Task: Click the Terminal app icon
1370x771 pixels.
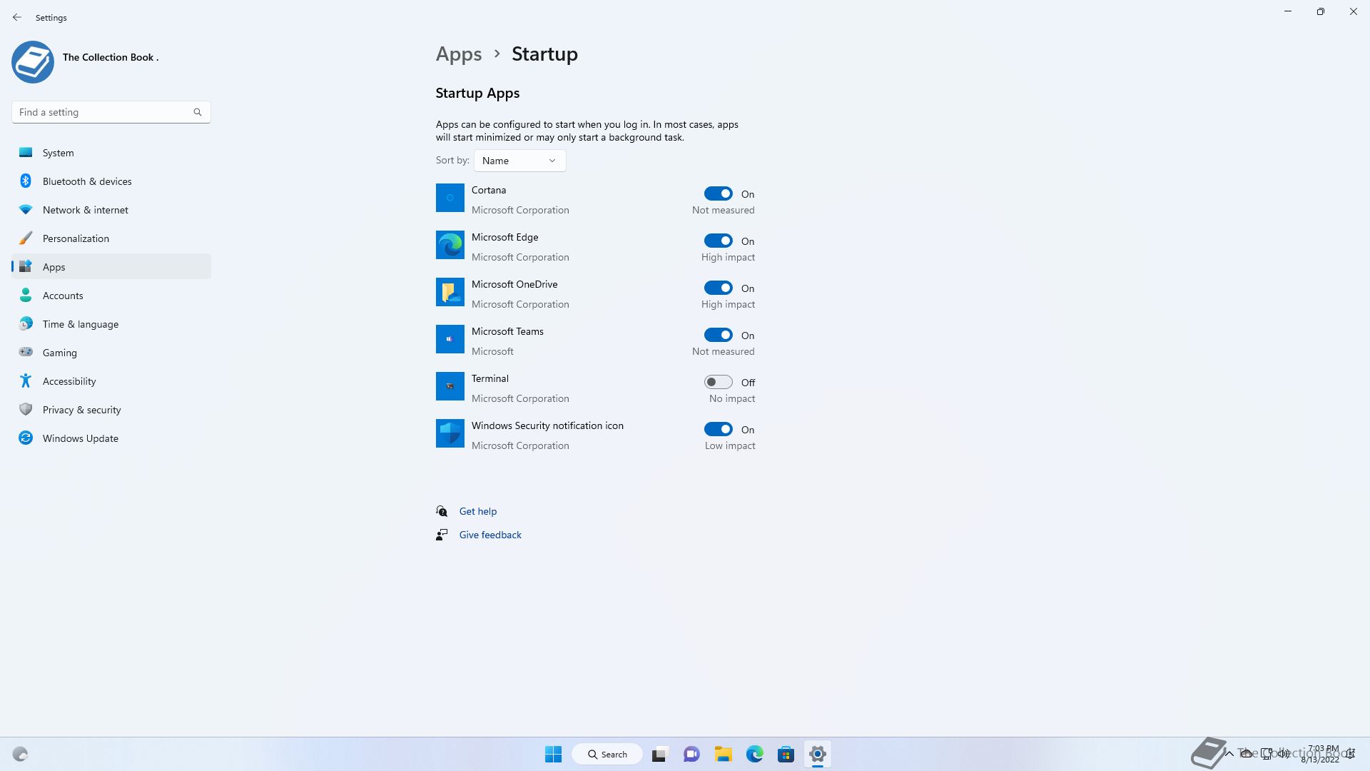Action: 450,386
